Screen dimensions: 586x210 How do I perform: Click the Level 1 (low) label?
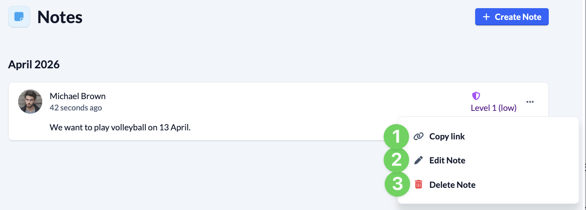pos(493,108)
